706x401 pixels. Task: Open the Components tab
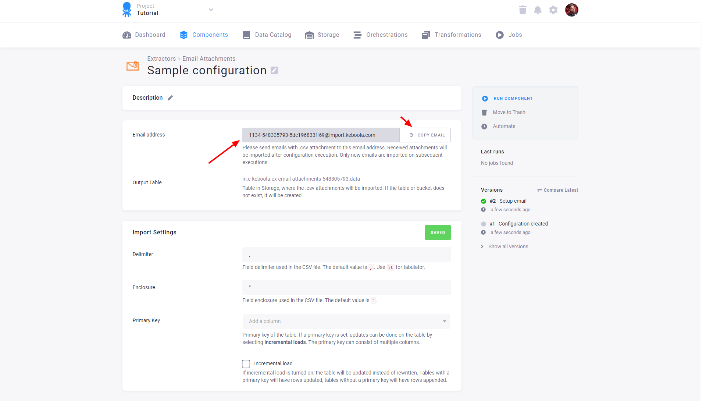pos(204,35)
